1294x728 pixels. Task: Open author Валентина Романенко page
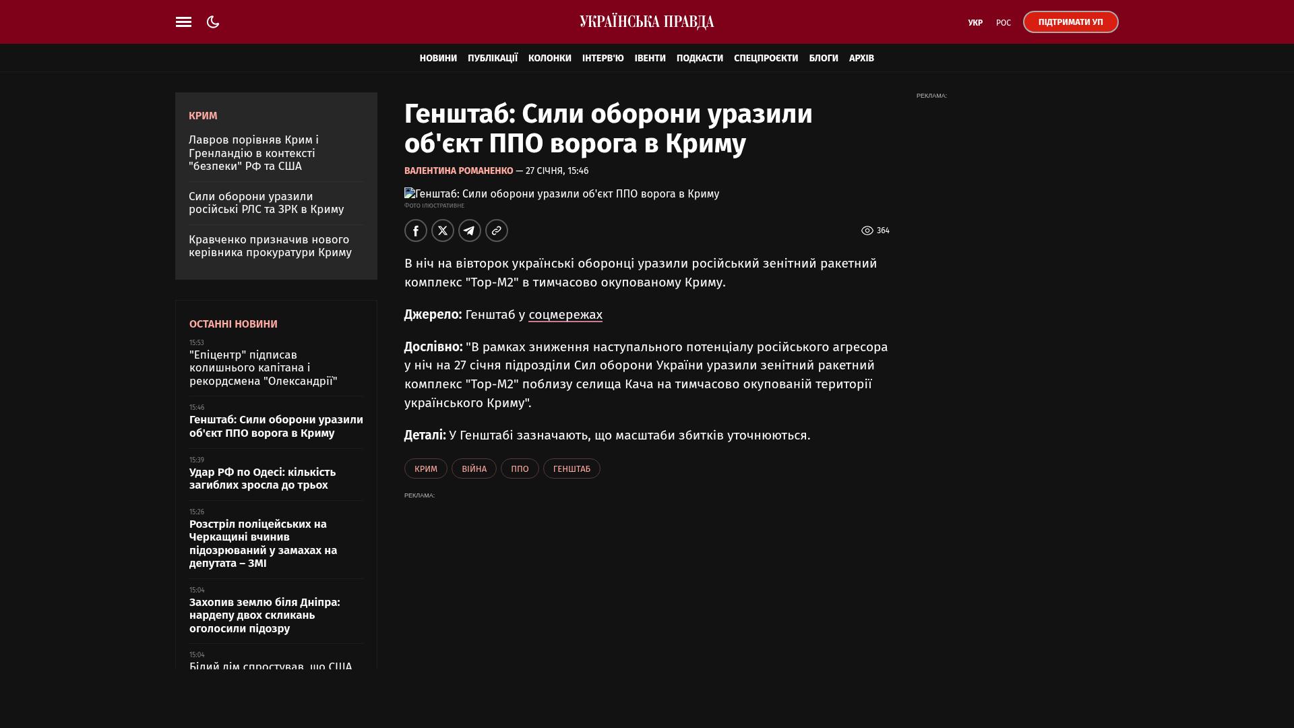[458, 171]
